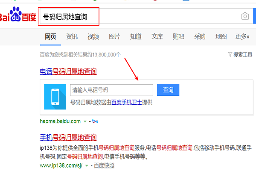Expand arrow next to haoma.baidu.com
Screen dimensions: 256x171
85,121
